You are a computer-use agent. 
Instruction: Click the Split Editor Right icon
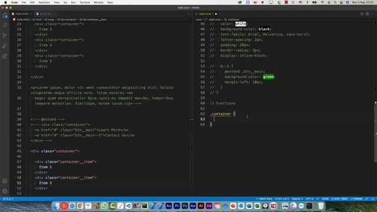[368, 14]
